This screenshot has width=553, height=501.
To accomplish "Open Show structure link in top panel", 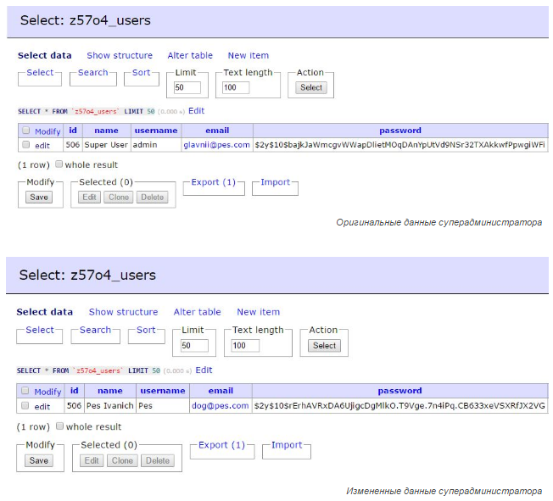I will click(x=120, y=55).
